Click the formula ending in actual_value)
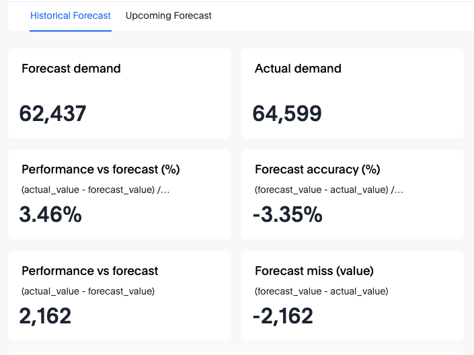 click(x=321, y=291)
